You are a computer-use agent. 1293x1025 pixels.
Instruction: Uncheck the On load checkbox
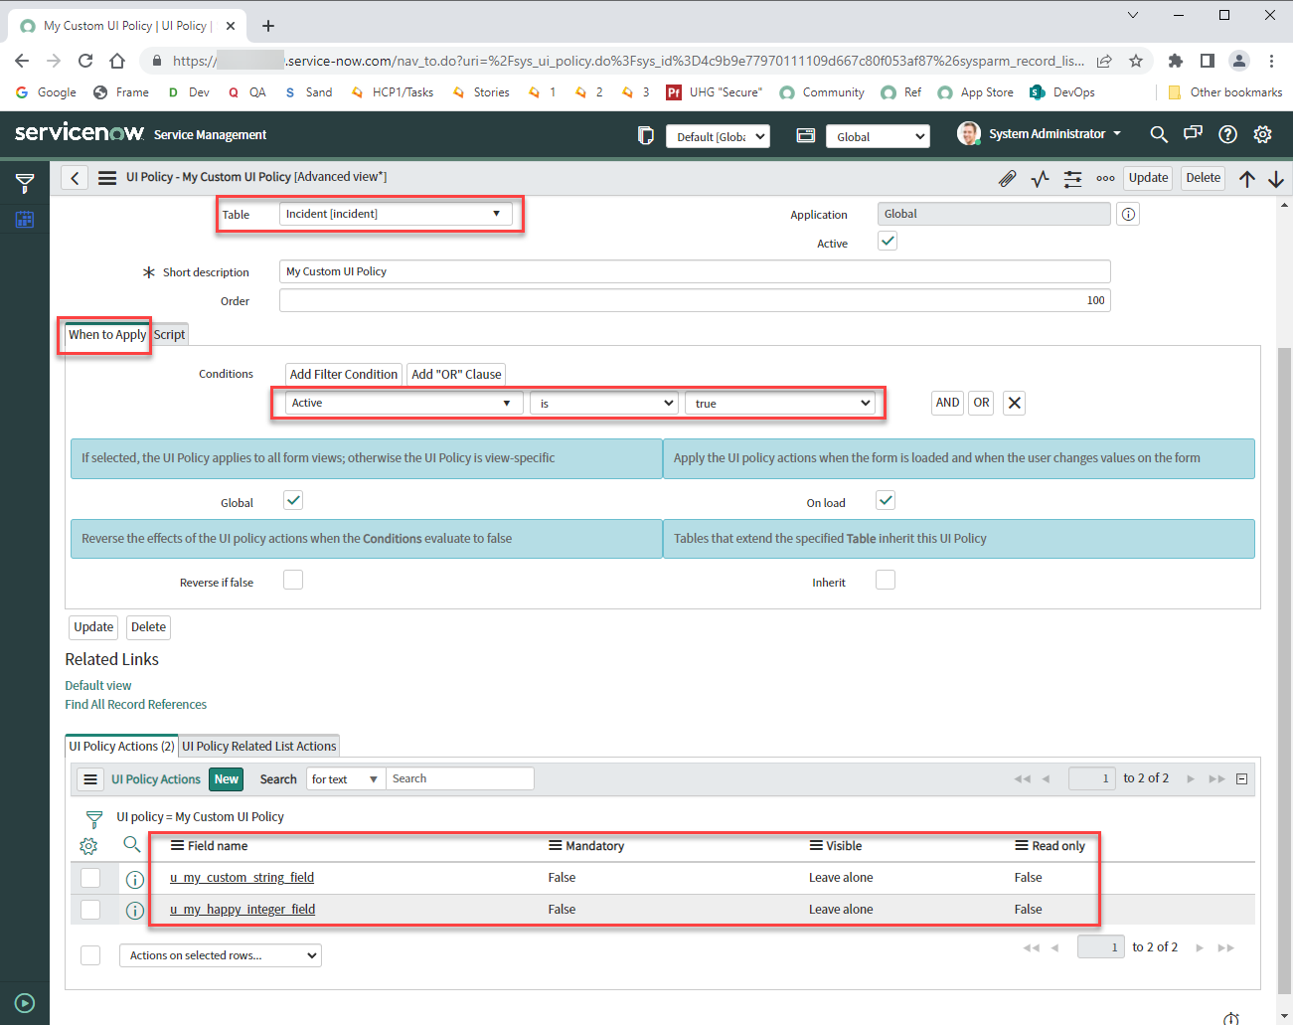[x=886, y=500]
